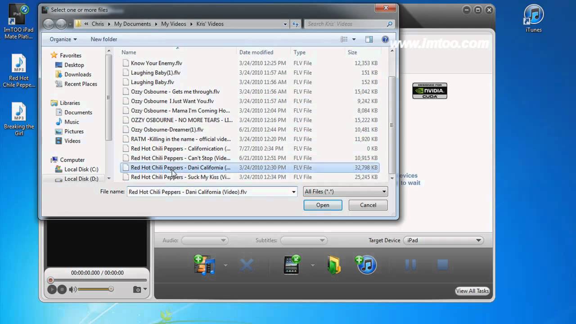
Task: Open the Copy to device dropdown arrow
Action: click(x=312, y=265)
